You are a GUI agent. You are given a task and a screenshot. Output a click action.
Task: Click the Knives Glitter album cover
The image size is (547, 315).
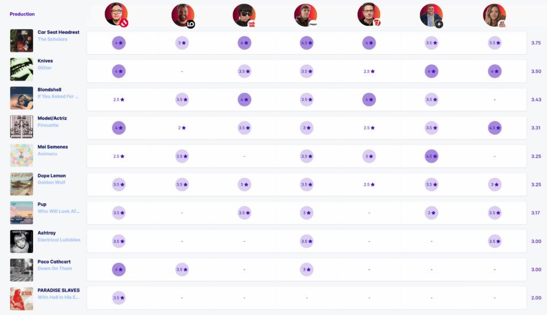click(x=21, y=69)
